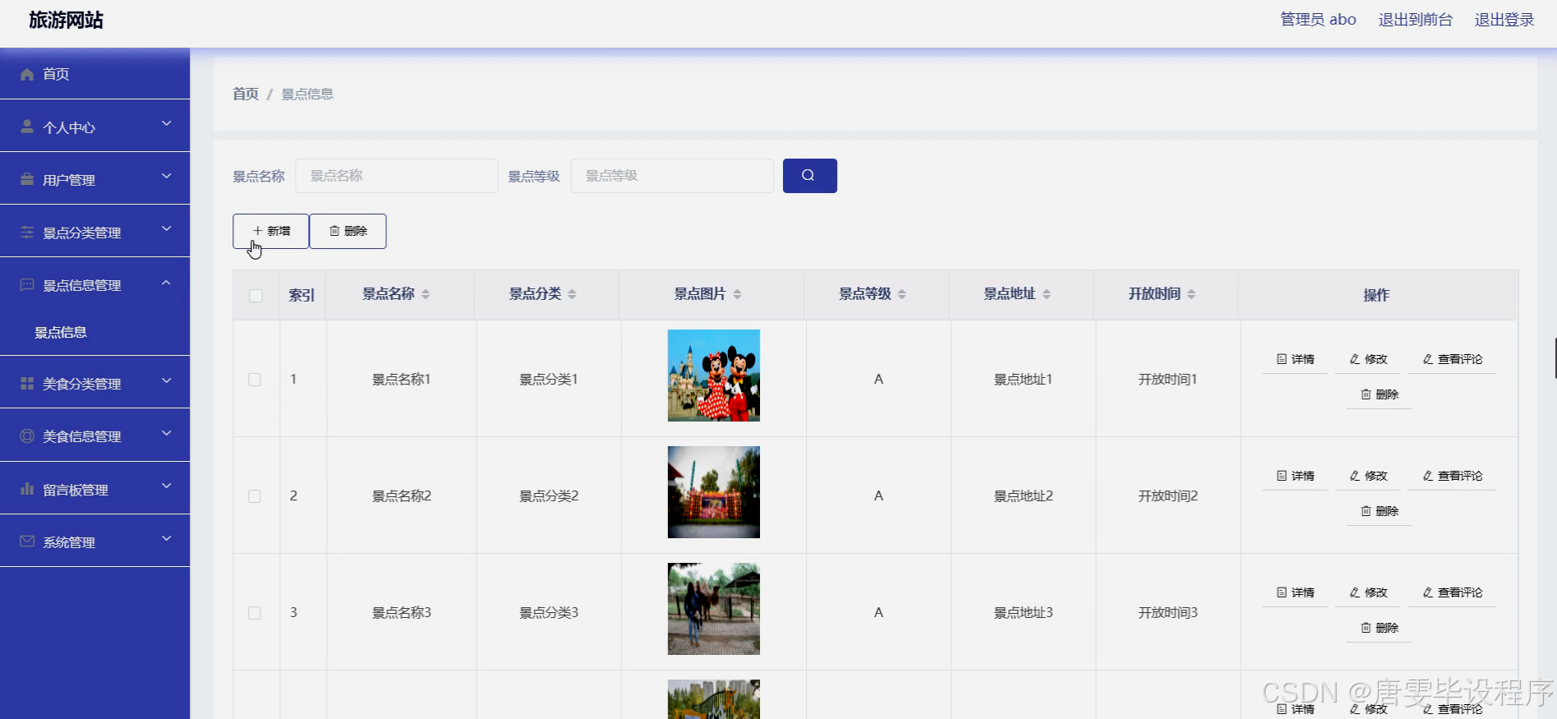The image size is (1557, 719).
Task: Open the 留言板管理 sidebar menu
Action: [94, 489]
